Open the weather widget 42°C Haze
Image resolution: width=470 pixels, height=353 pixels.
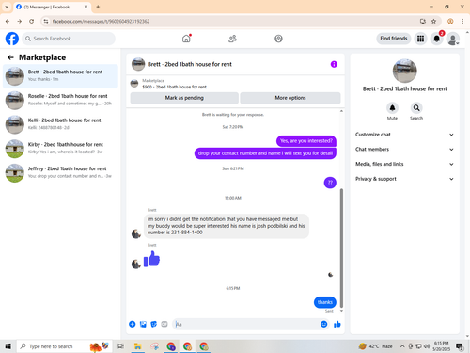click(375, 346)
